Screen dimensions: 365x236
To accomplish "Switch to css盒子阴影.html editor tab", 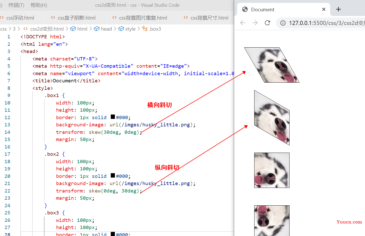I will (x=76, y=18).
